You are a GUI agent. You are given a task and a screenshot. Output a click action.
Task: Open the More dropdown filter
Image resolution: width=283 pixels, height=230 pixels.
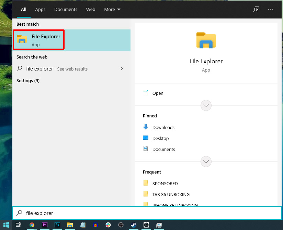click(x=112, y=9)
